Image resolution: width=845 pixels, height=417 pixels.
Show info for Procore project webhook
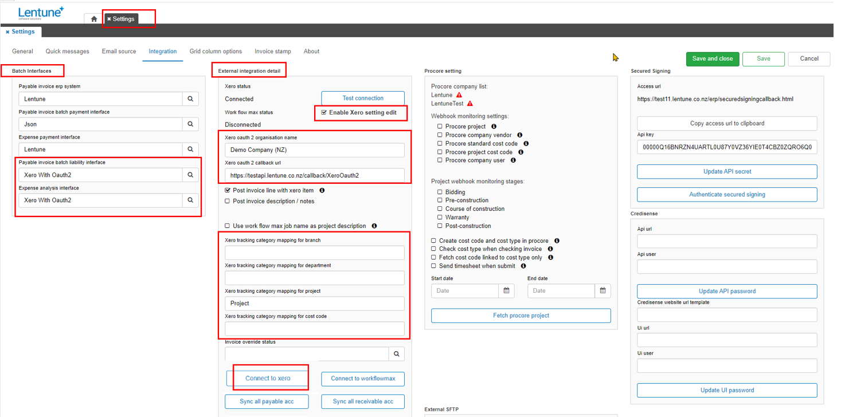coord(494,127)
